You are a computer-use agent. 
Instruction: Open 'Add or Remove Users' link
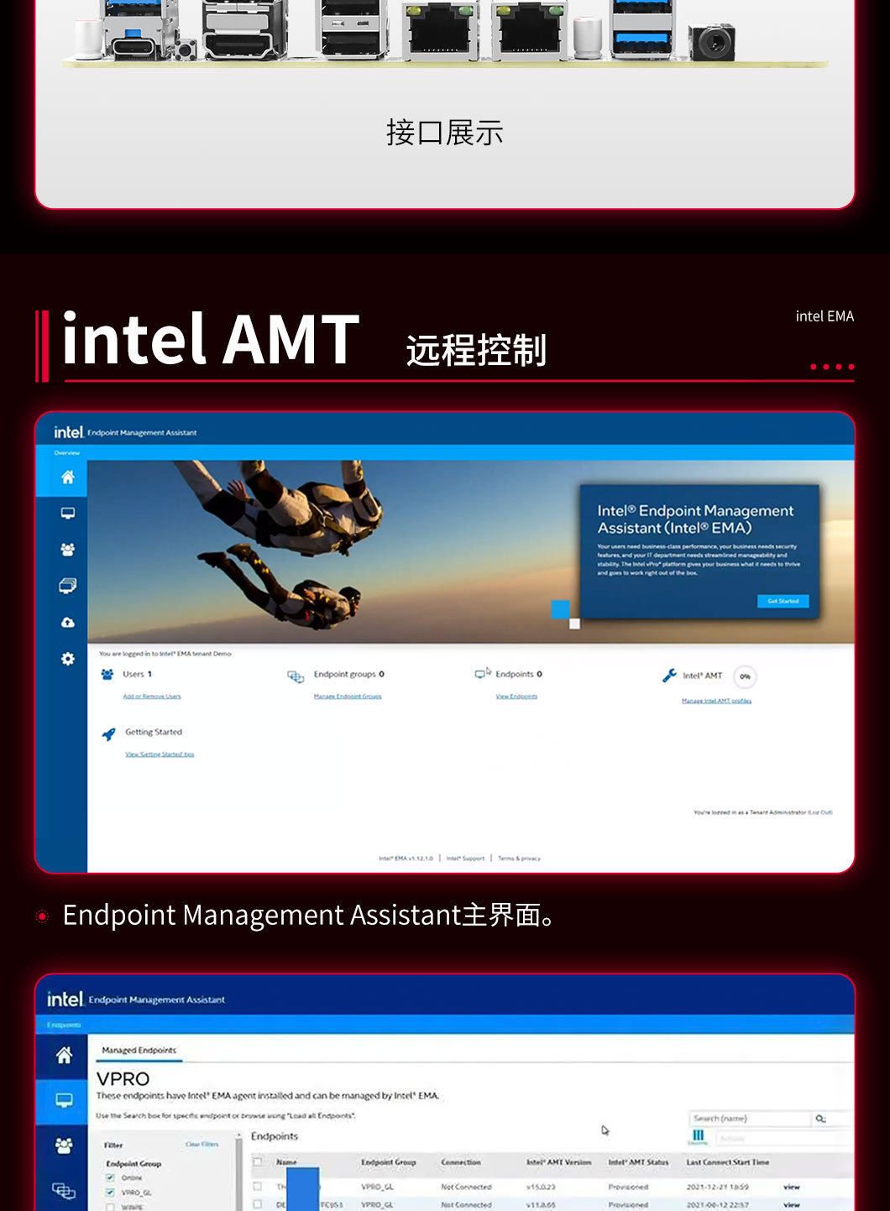point(152,697)
